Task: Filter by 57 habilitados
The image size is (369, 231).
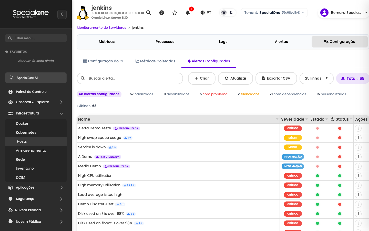Action: pos(141,94)
